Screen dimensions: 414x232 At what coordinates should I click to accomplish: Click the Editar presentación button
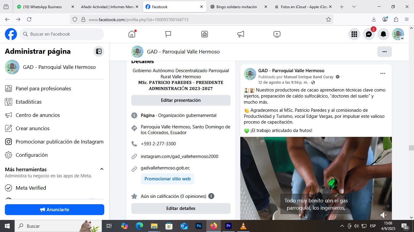(x=181, y=100)
